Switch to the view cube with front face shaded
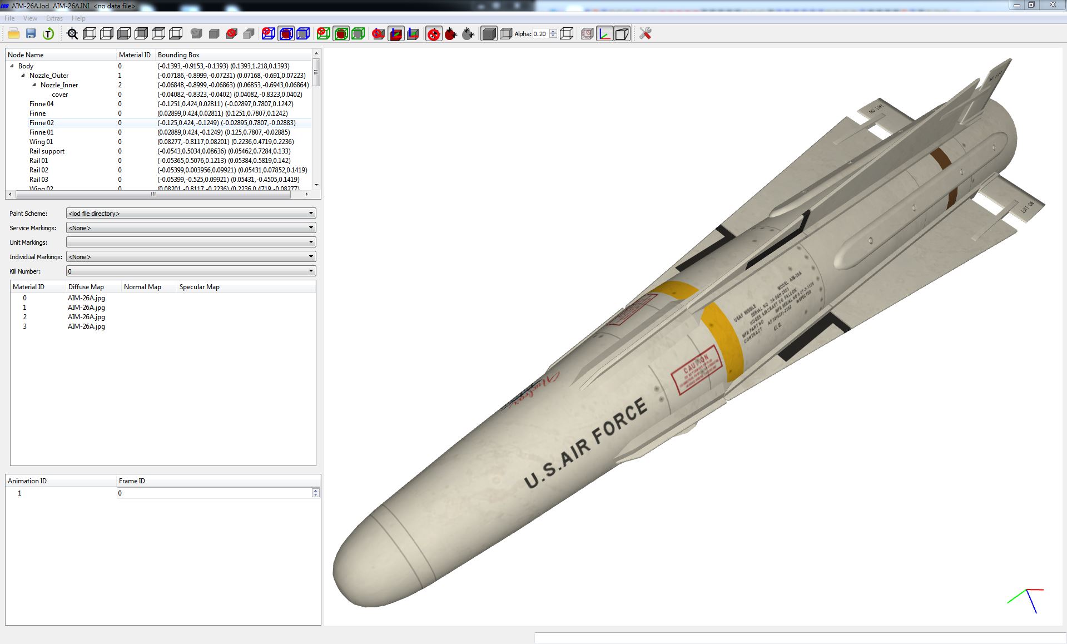 tap(124, 34)
